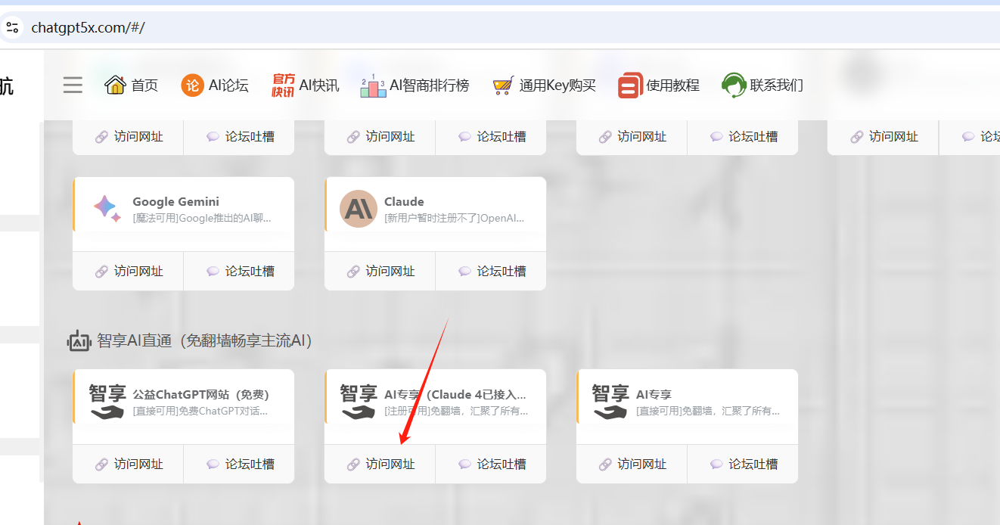
Task: Visit the Claude website via 访问网址
Action: click(380, 271)
